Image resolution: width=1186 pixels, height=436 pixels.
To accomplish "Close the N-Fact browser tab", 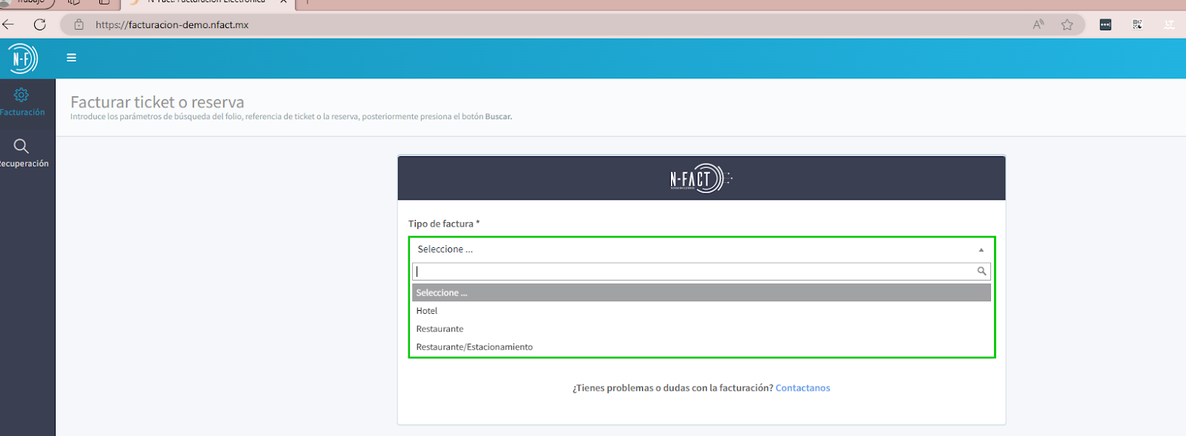I will (x=283, y=1).
